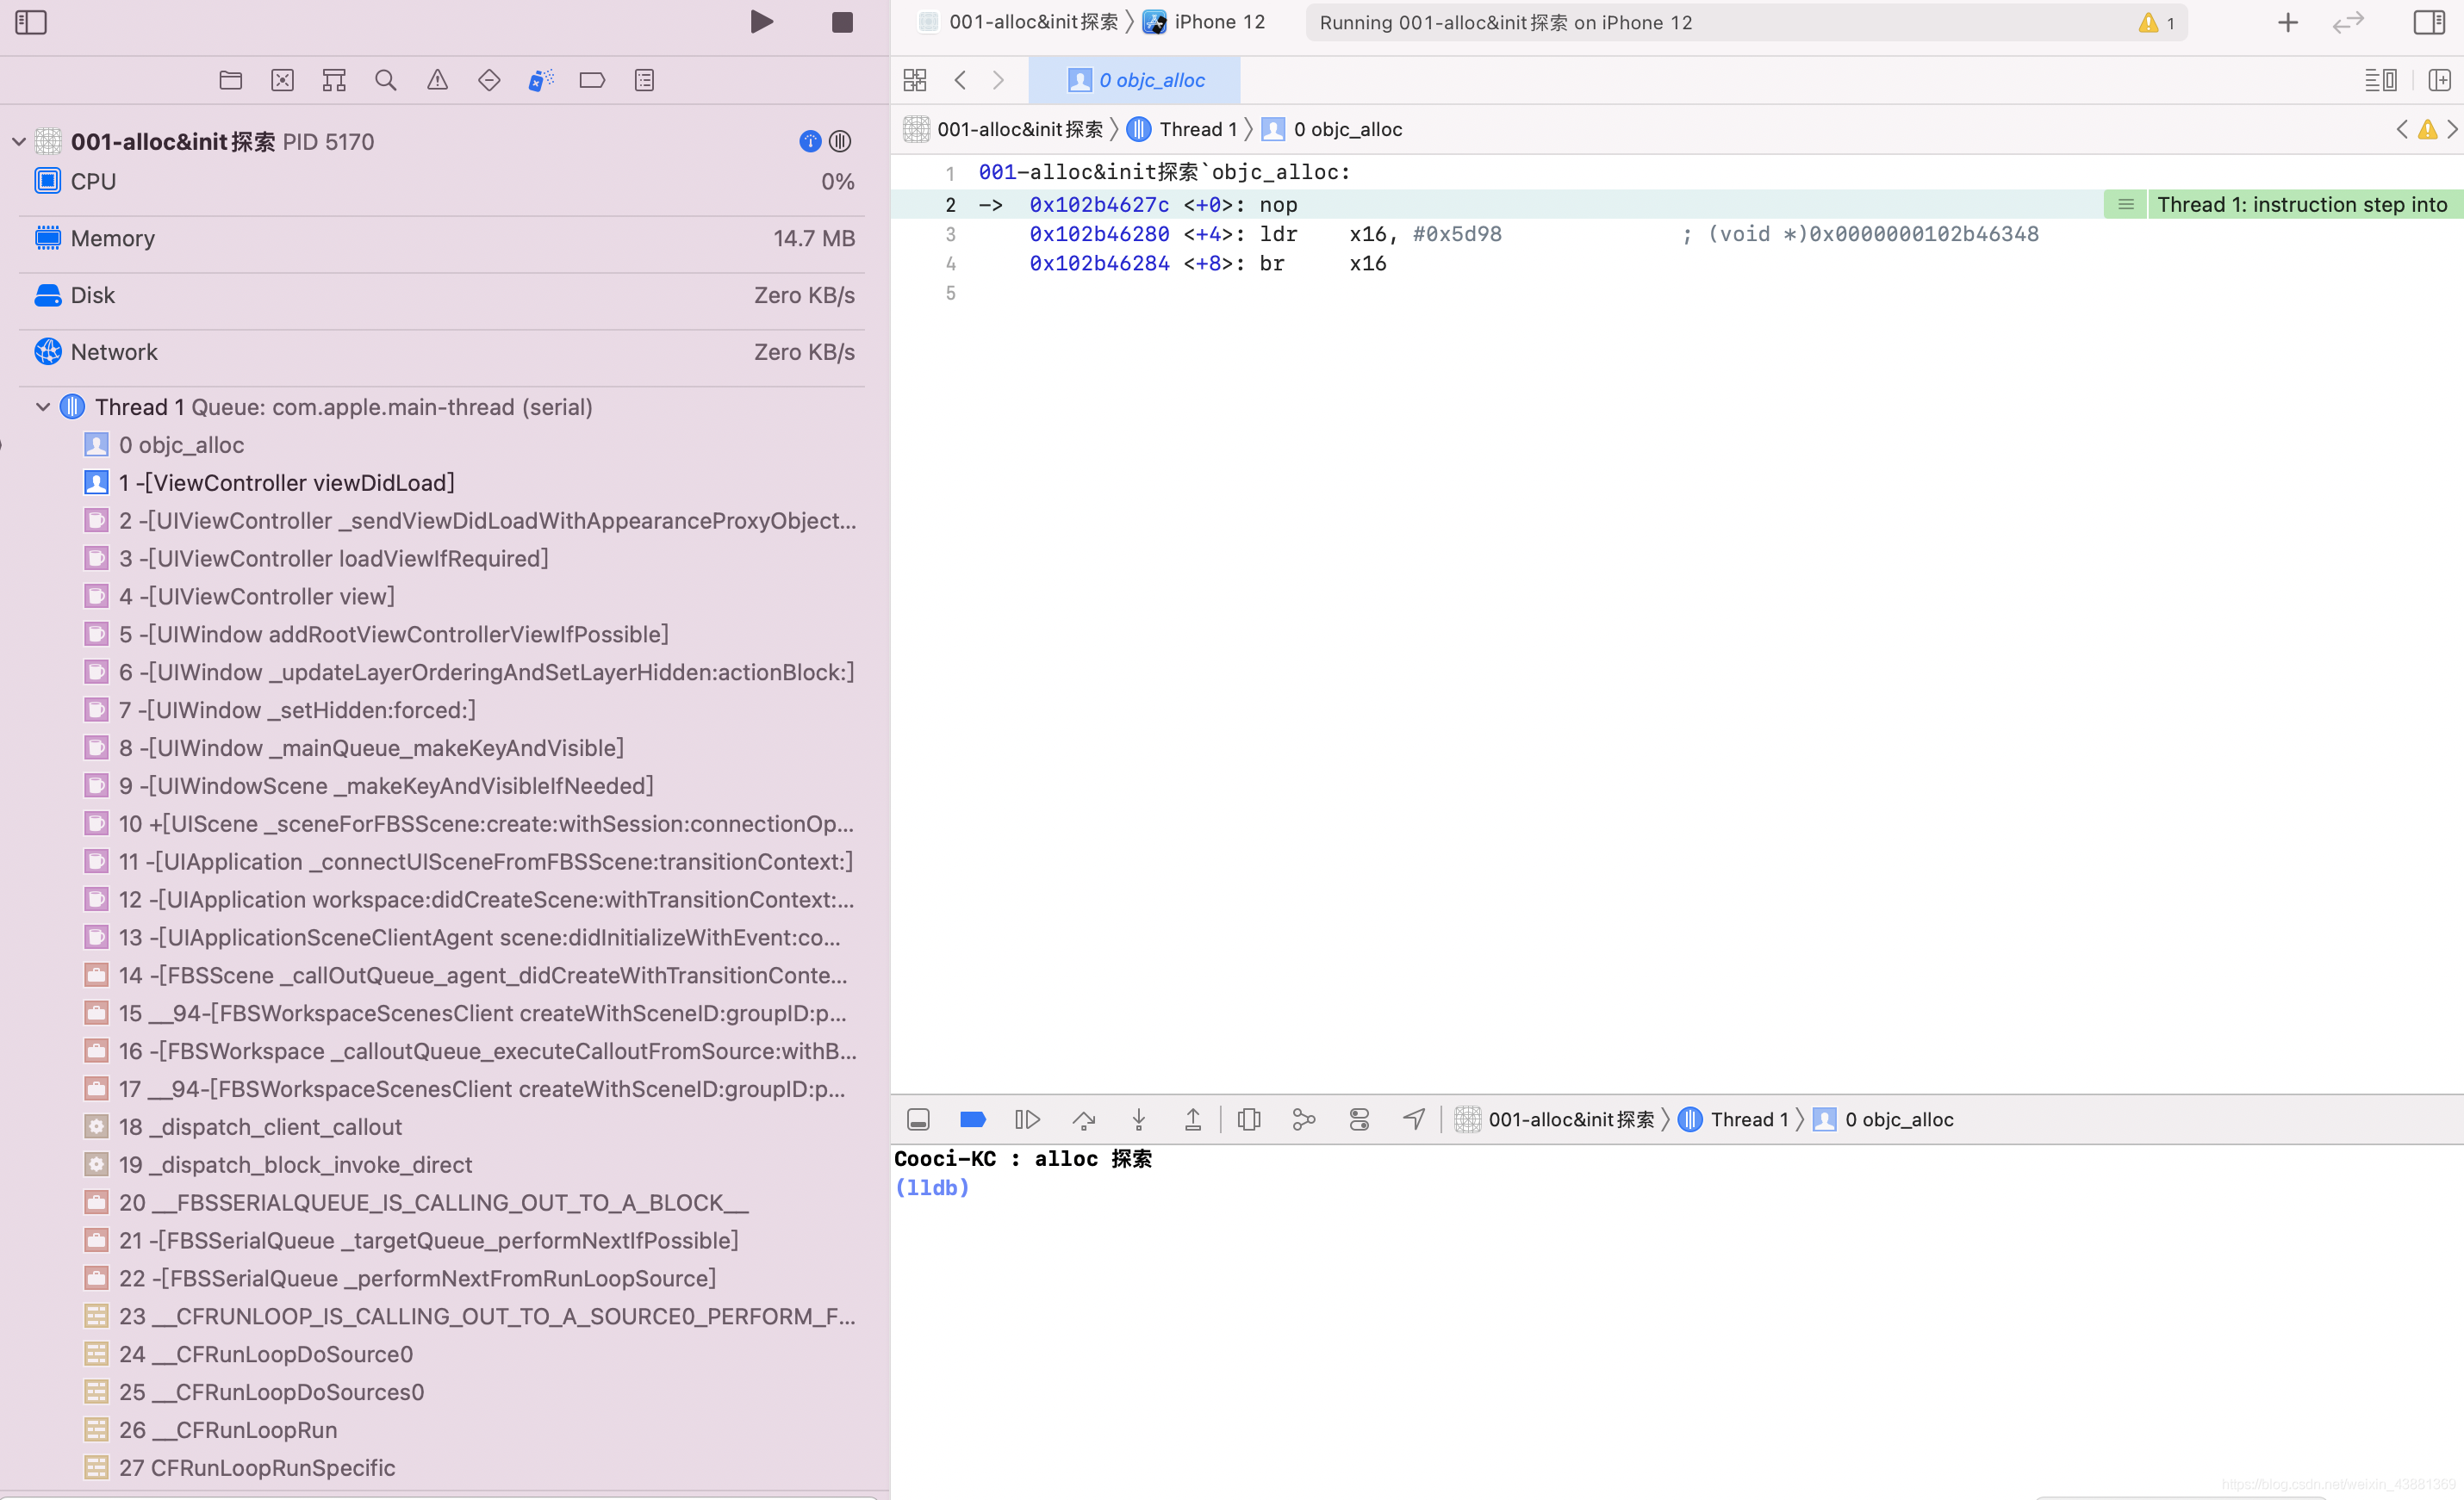The image size is (2464, 1500).
Task: Click Debug View Hierarchy icon
Action: (x=1249, y=1119)
